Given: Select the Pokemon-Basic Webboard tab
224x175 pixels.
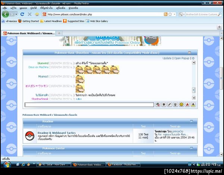Looking at the screenshot, I should 29,33.
